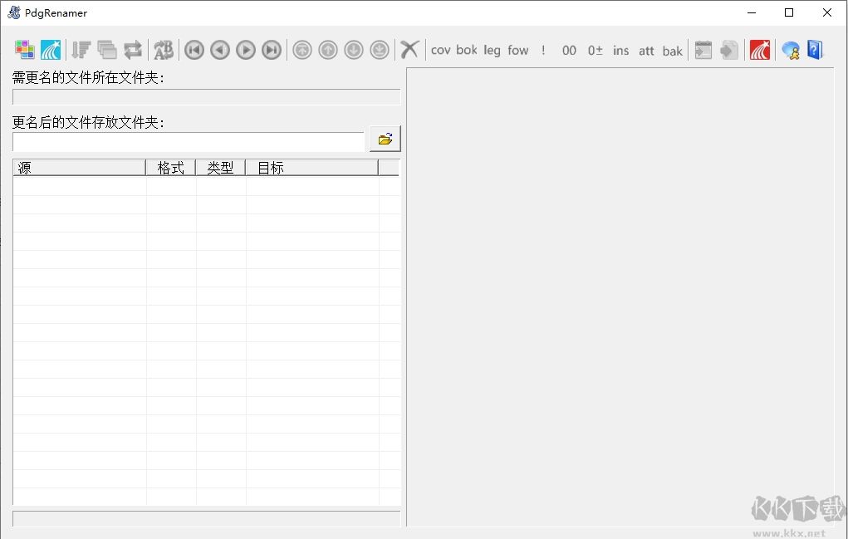Toggle the ins insertion mode button
The height and width of the screenshot is (539, 848).
[x=620, y=50]
